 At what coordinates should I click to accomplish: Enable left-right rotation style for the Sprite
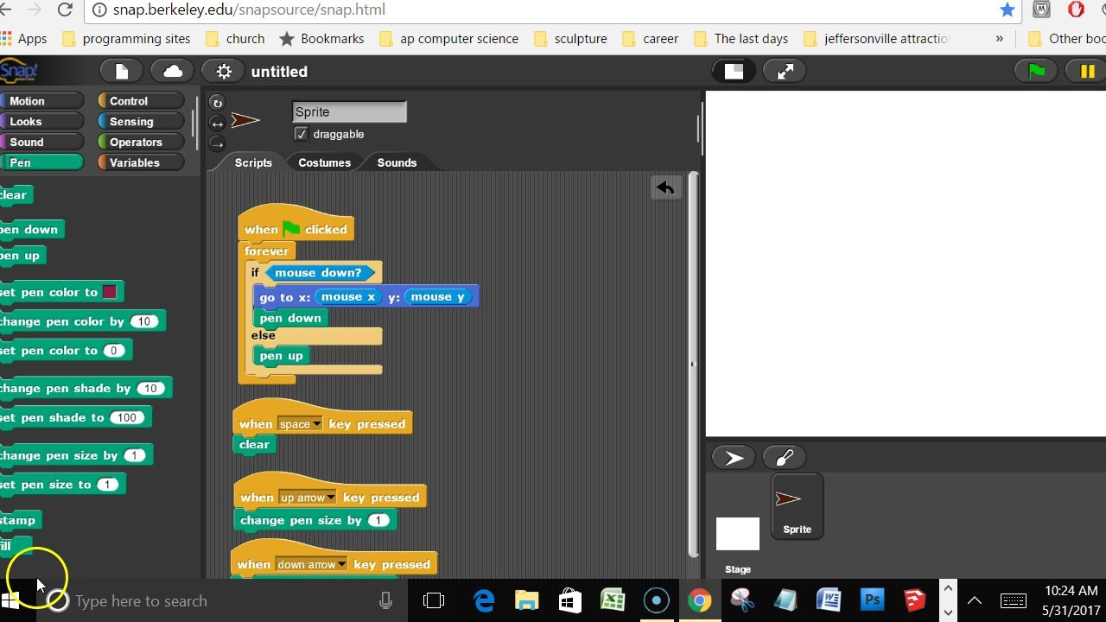218,123
